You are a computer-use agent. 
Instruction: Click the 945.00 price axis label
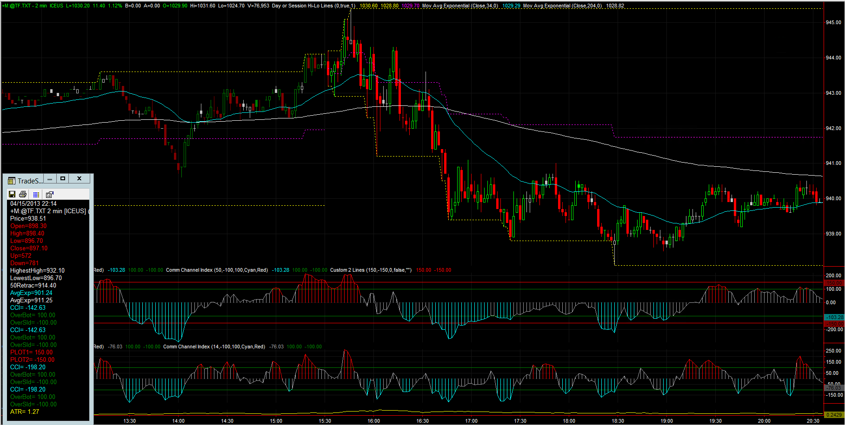[x=833, y=22]
